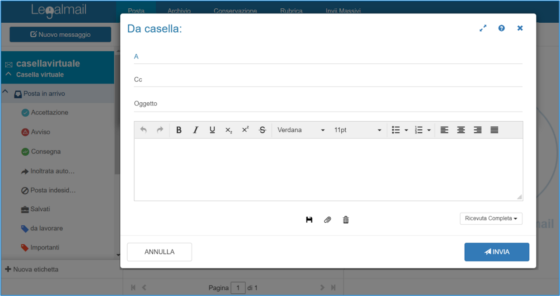Open the help question mark icon

501,28
